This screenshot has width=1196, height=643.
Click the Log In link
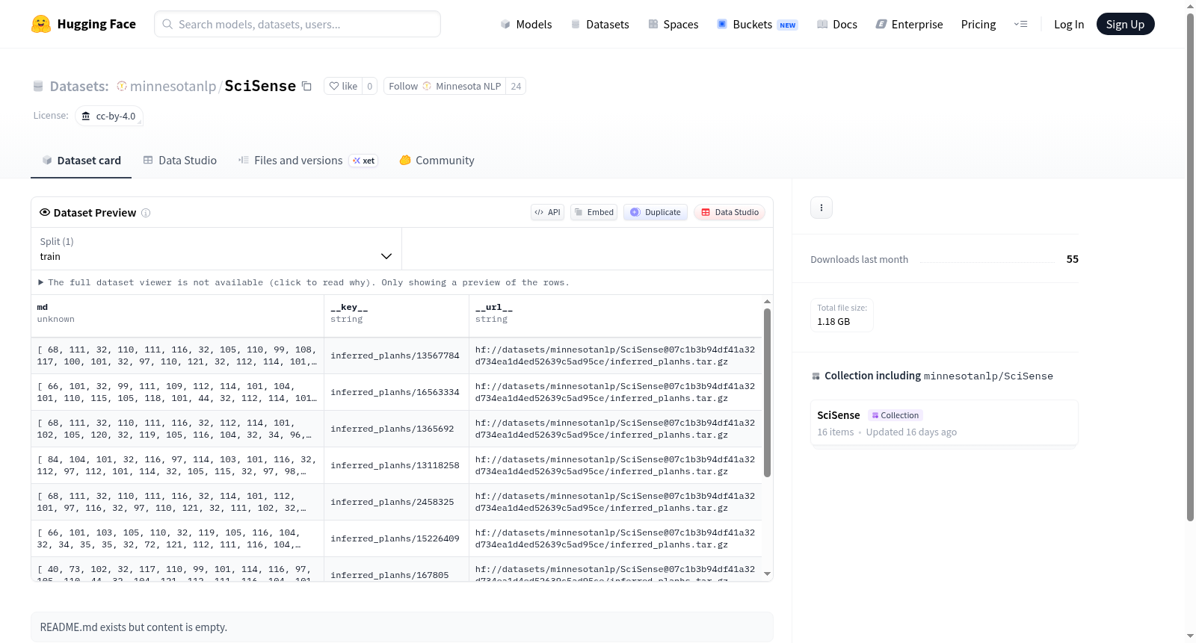click(x=1069, y=24)
